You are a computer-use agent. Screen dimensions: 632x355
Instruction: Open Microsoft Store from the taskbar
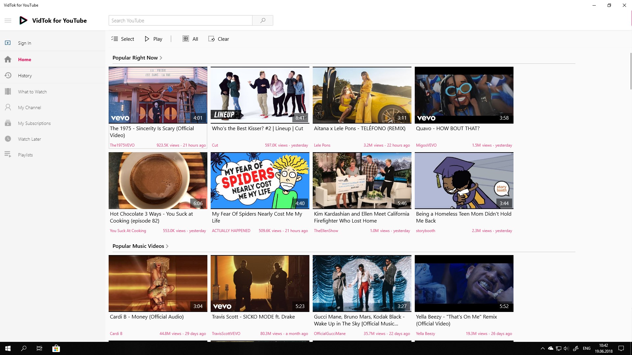point(56,348)
